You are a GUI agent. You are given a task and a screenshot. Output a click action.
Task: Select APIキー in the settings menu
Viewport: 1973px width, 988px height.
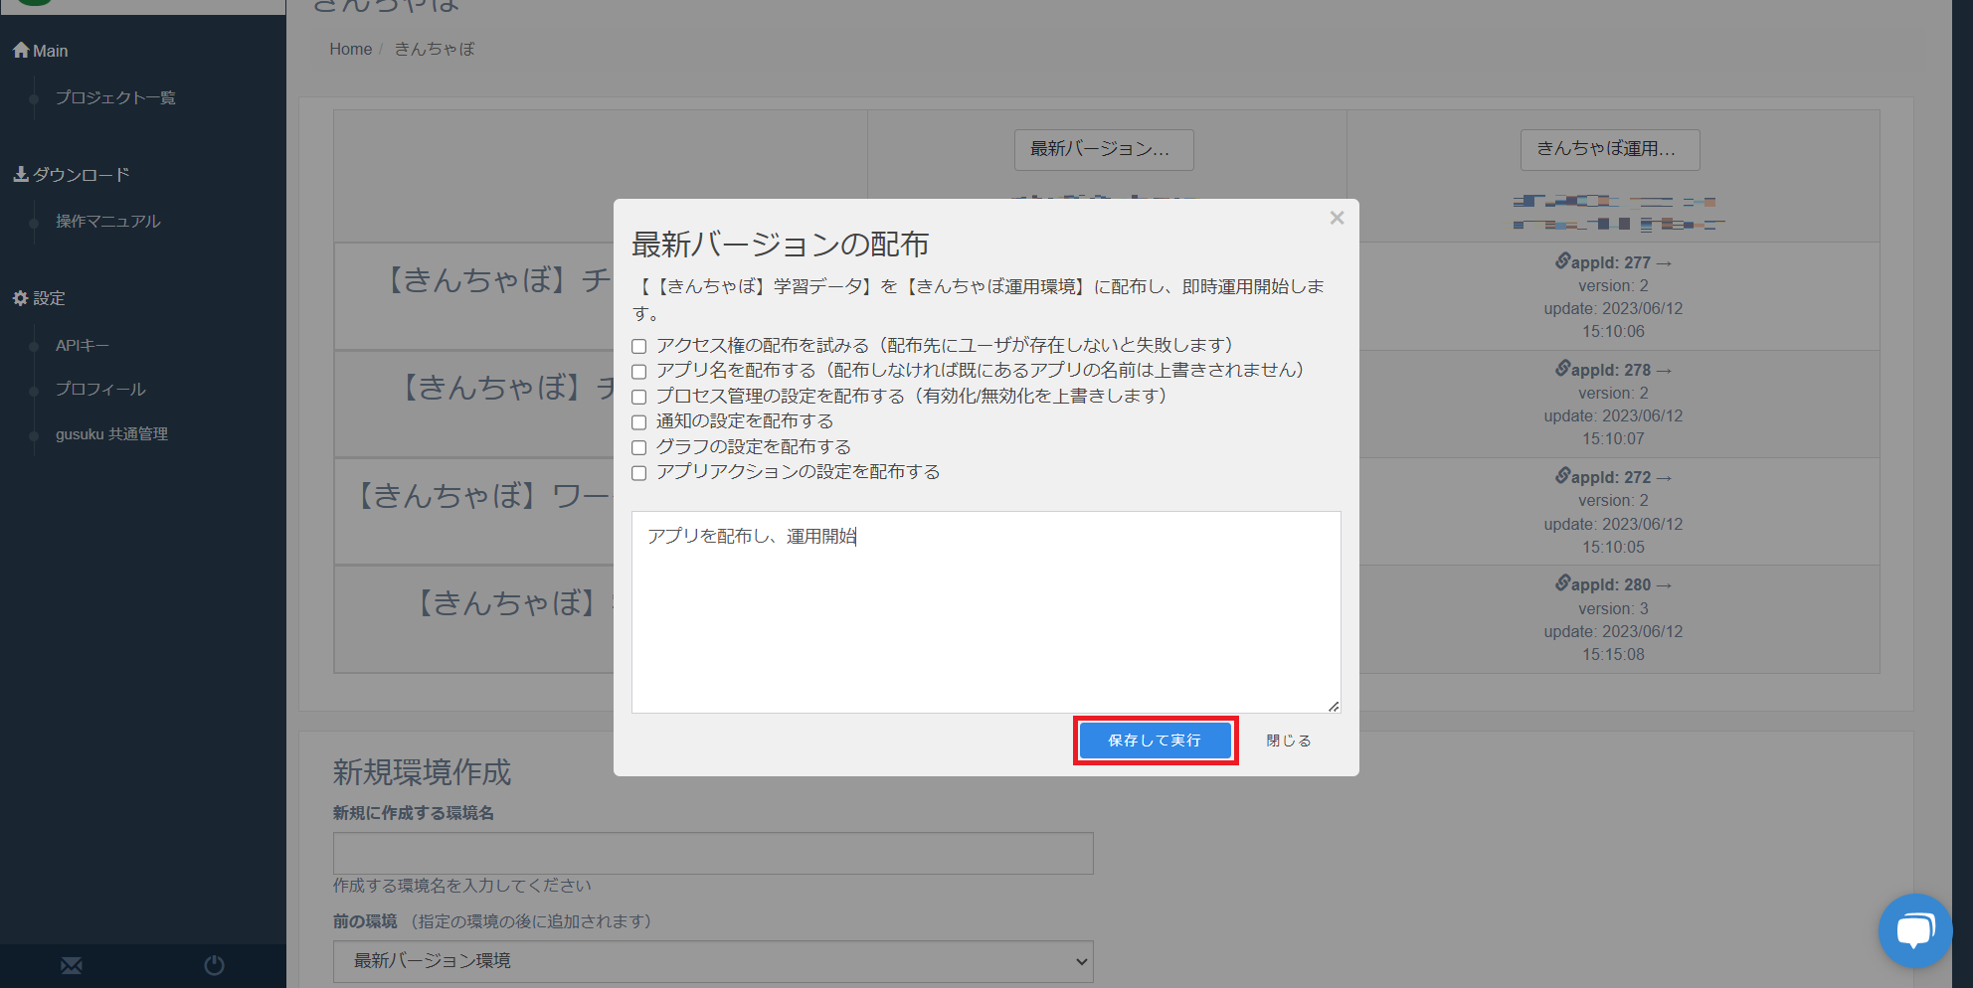[83, 345]
